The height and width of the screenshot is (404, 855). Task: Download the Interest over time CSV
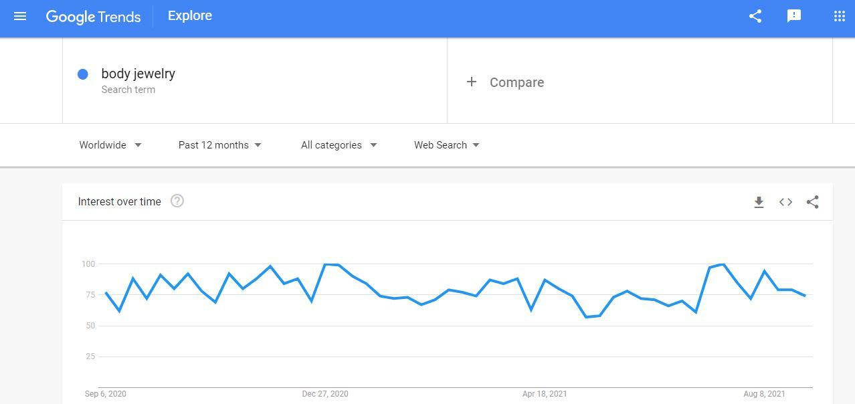(x=759, y=202)
